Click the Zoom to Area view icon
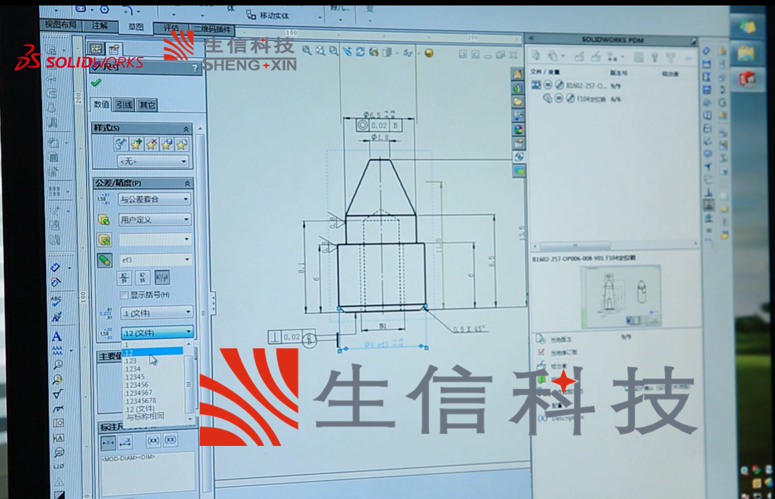The height and width of the screenshot is (499, 775). (319, 52)
